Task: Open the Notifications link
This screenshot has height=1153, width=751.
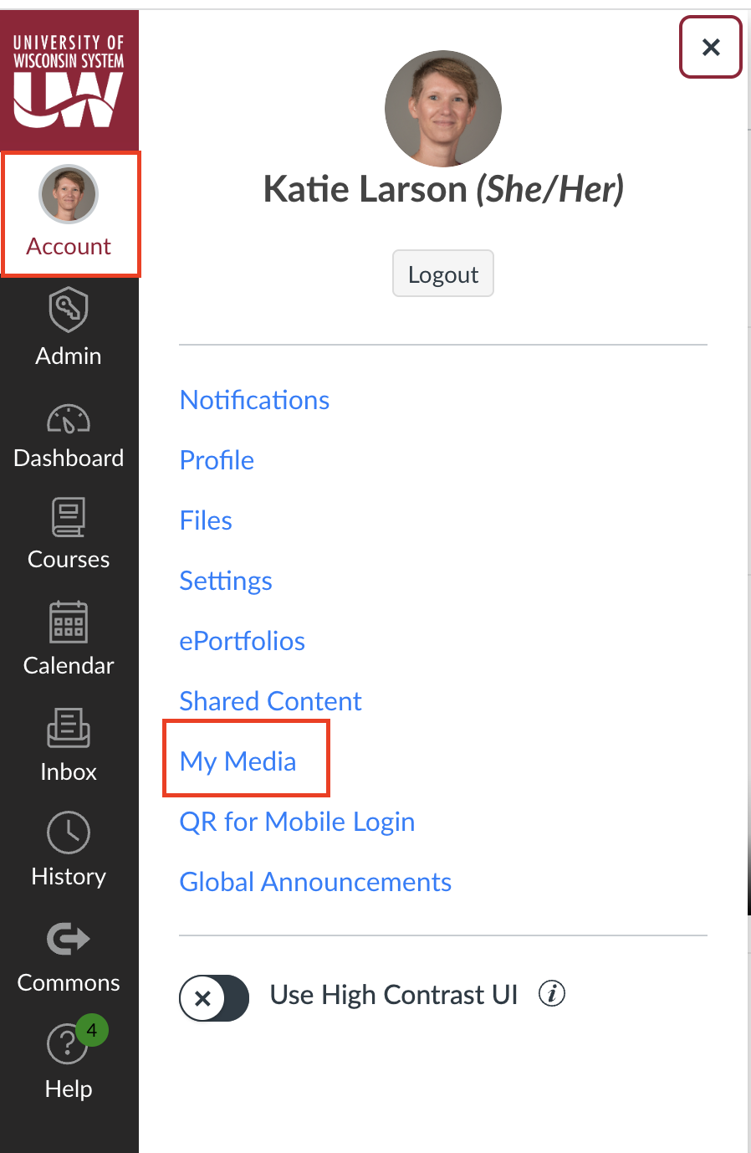Action: (254, 400)
